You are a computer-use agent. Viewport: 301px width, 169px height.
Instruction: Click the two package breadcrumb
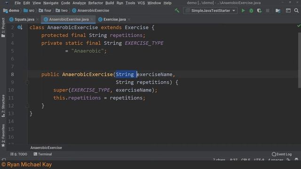pyautogui.click(x=62, y=10)
